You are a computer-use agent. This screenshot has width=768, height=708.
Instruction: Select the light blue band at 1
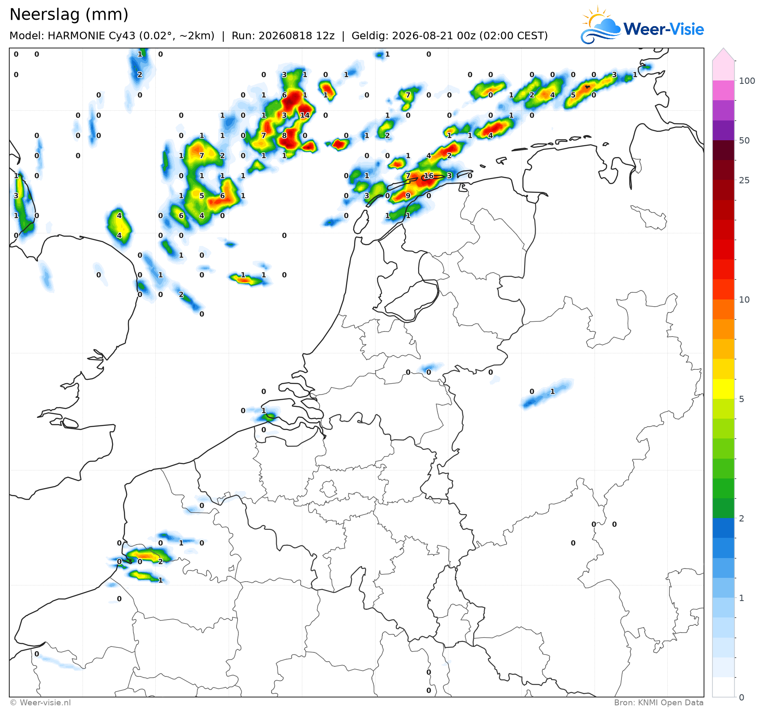tap(723, 588)
